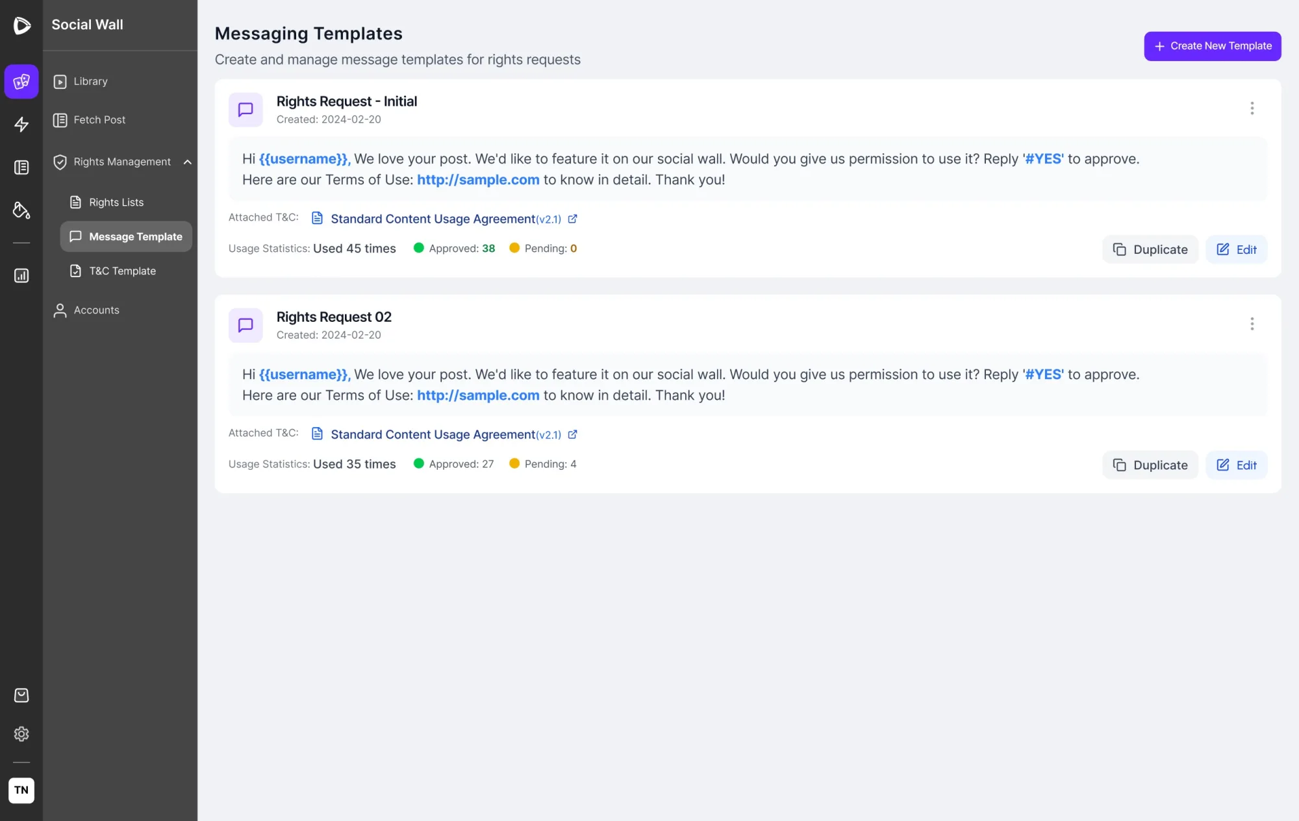Click 'Used 45 times' statistic
The width and height of the screenshot is (1299, 821).
tap(355, 249)
